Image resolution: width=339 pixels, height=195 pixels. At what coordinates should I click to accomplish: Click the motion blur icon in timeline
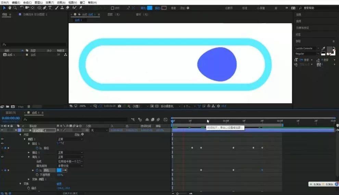[x=158, y=119]
